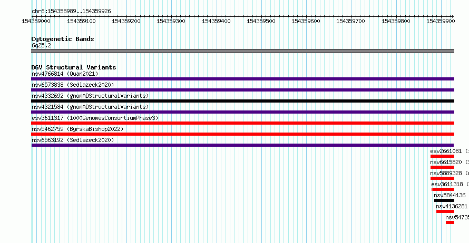This screenshot has width=469, height=243.
Task: Click ruler position 154359100
Action: [81, 21]
